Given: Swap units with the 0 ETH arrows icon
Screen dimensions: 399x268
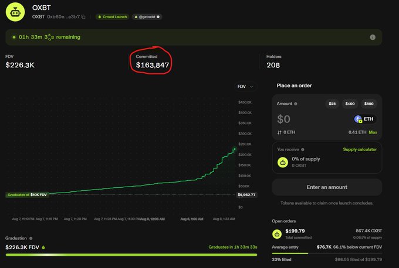Looking at the screenshot, I should pos(279,132).
